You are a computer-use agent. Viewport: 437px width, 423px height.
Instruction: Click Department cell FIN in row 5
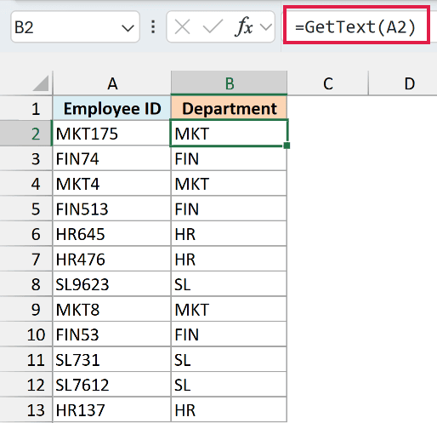point(230,209)
